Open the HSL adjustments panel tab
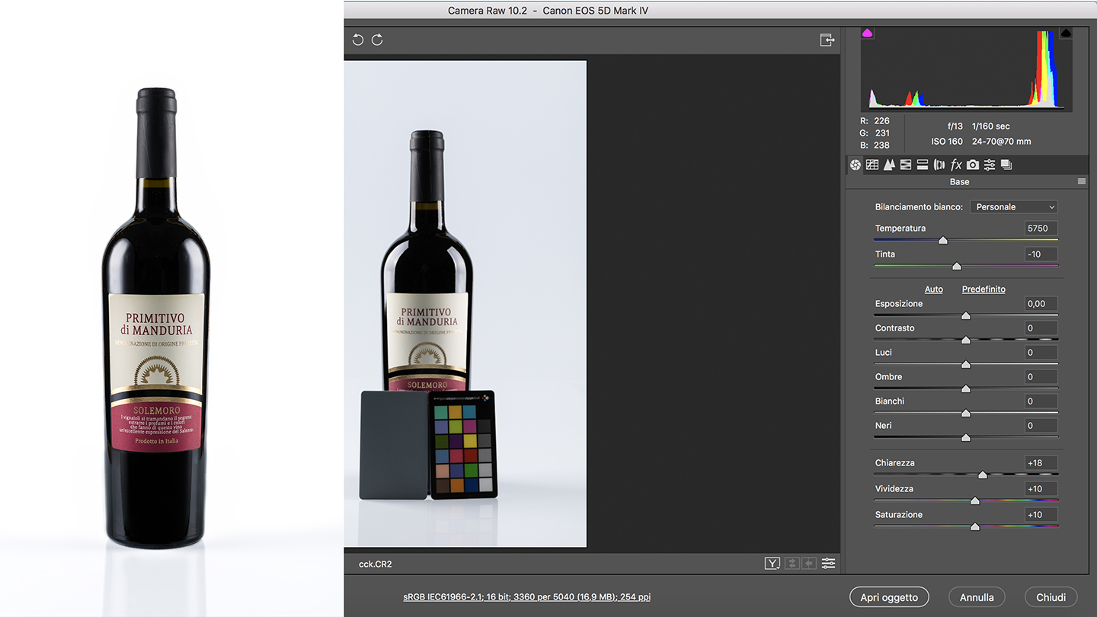 [906, 165]
